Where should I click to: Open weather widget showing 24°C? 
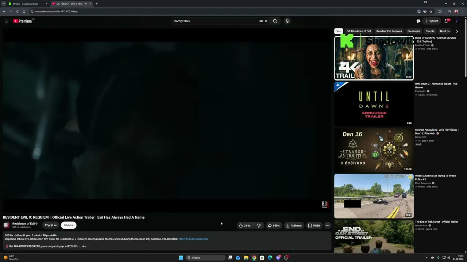(x=11, y=258)
